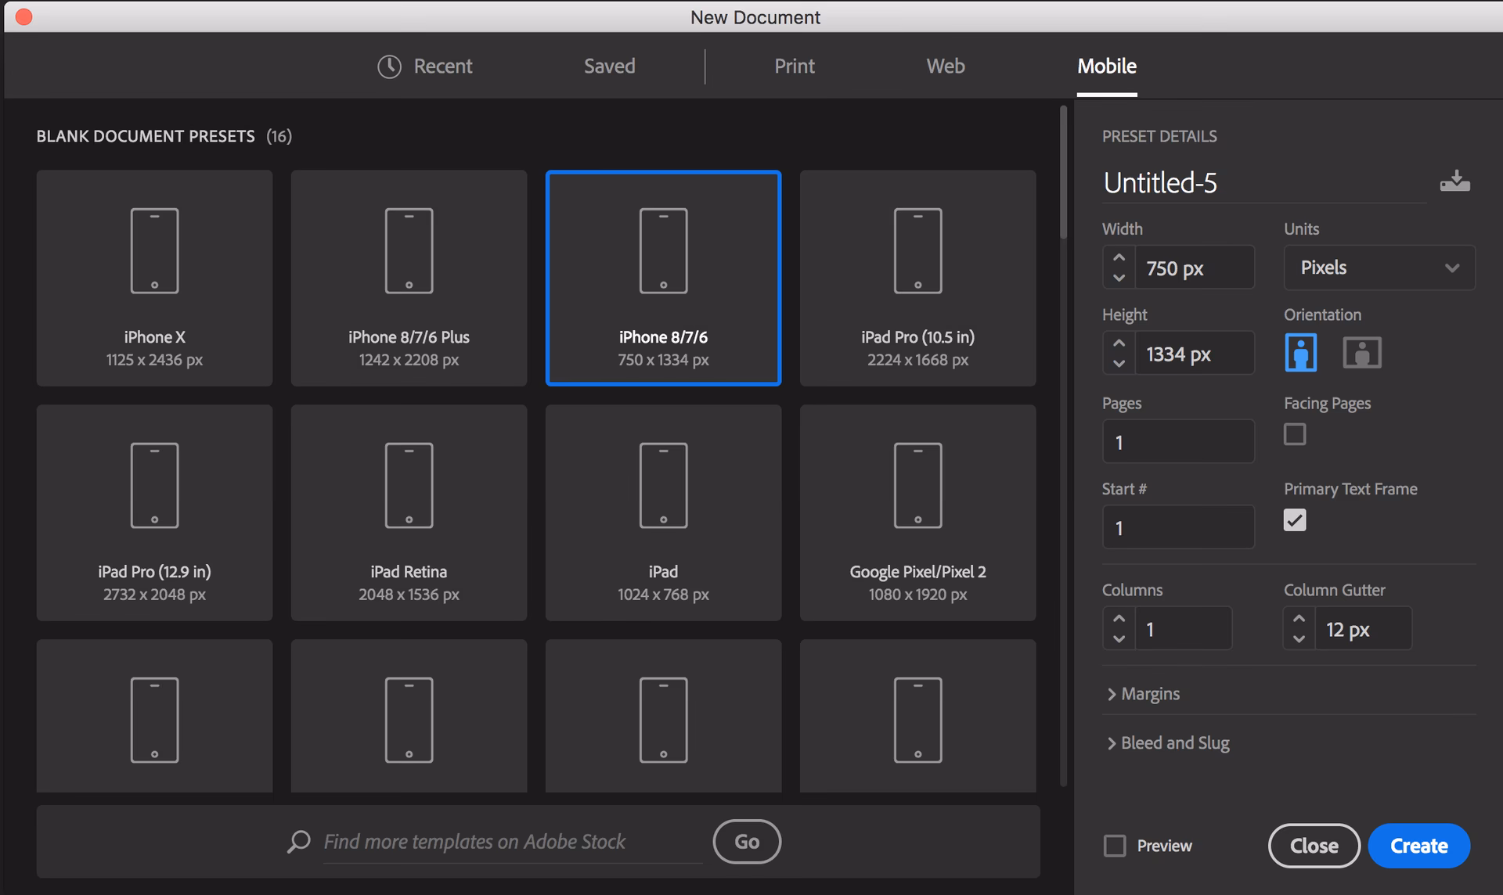Select portrait orientation
The width and height of the screenshot is (1503, 895).
1299,352
